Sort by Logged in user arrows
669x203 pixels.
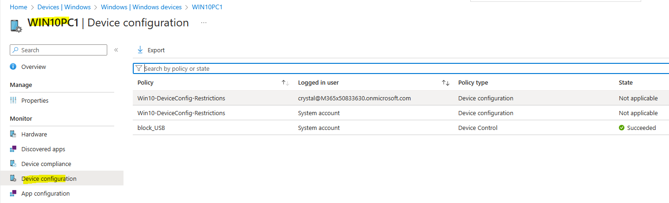(x=446, y=83)
